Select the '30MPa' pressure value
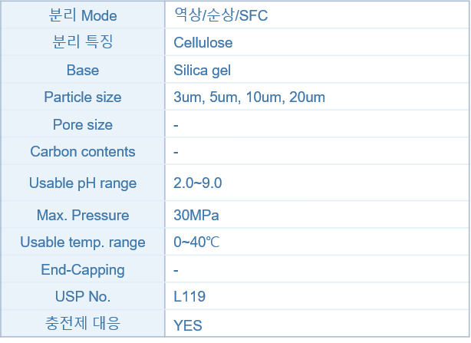Screen dimensions: 471x343 (x=196, y=215)
